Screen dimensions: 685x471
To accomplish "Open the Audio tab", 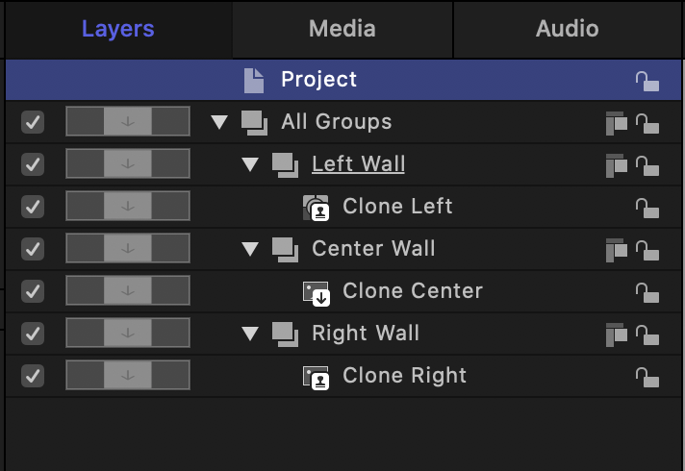I will (567, 29).
